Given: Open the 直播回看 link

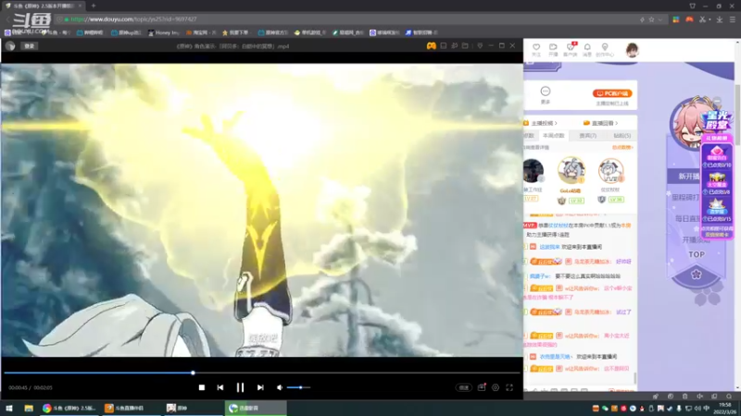Looking at the screenshot, I should click(601, 123).
